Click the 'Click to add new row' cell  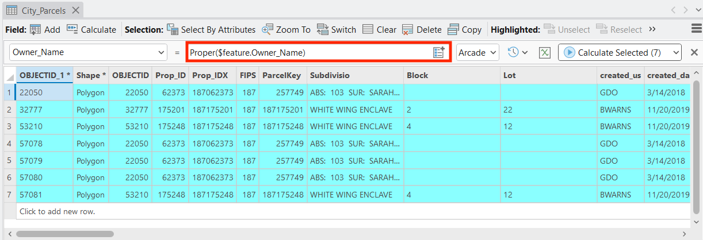58,211
